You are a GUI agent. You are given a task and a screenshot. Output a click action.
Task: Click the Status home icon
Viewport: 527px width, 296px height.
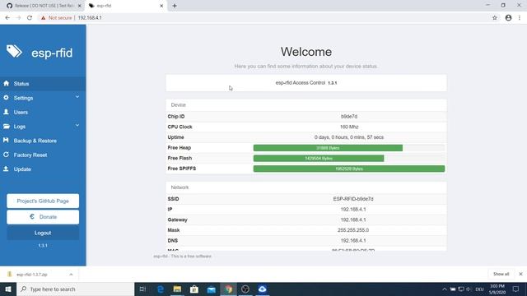pyautogui.click(x=6, y=83)
